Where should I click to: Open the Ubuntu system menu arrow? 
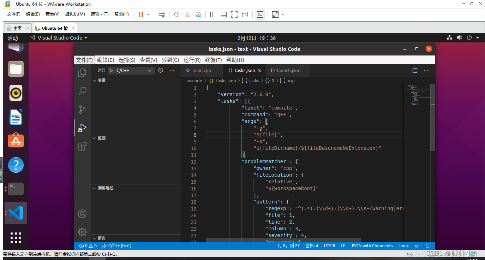478,38
